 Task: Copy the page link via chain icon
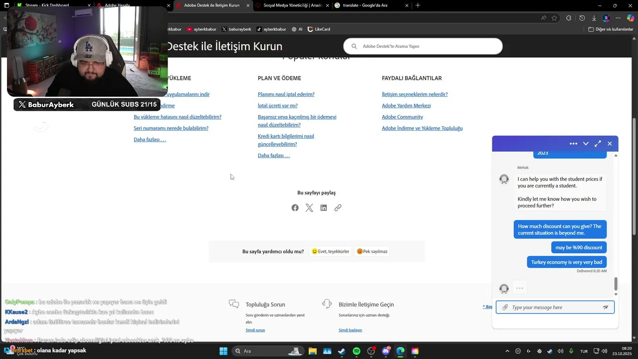pyautogui.click(x=338, y=208)
